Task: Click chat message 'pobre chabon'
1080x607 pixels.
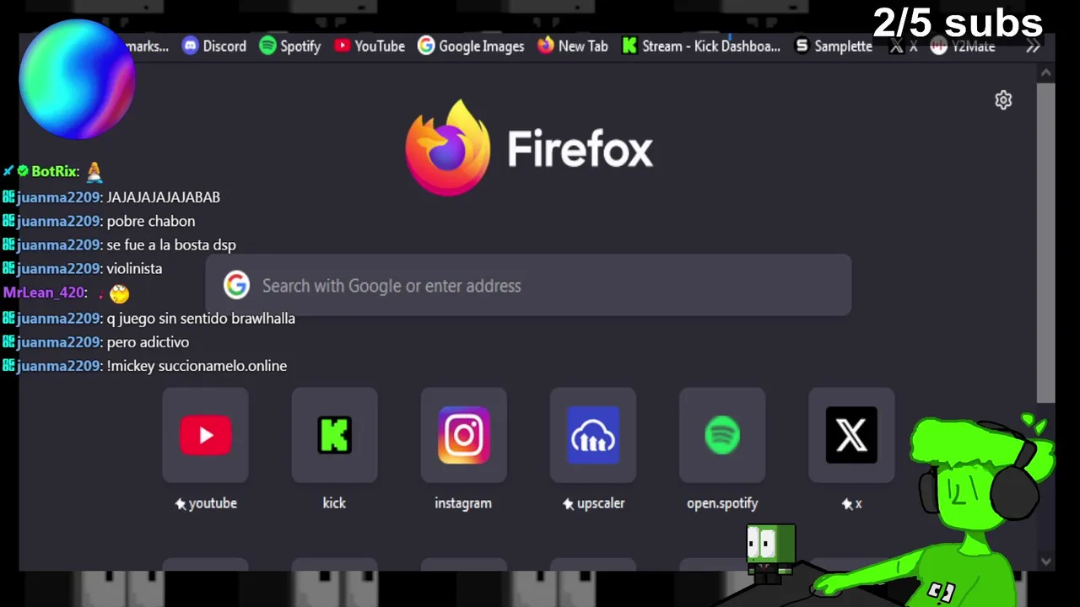Action: 151,221
